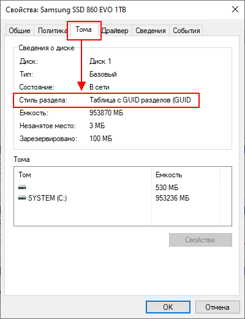This screenshot has height=319, width=245.
Task: Open the События tab
Action: click(x=186, y=31)
